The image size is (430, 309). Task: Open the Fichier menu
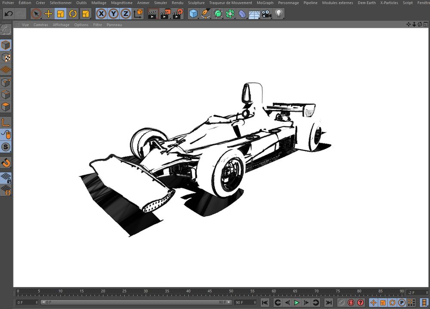click(x=8, y=3)
